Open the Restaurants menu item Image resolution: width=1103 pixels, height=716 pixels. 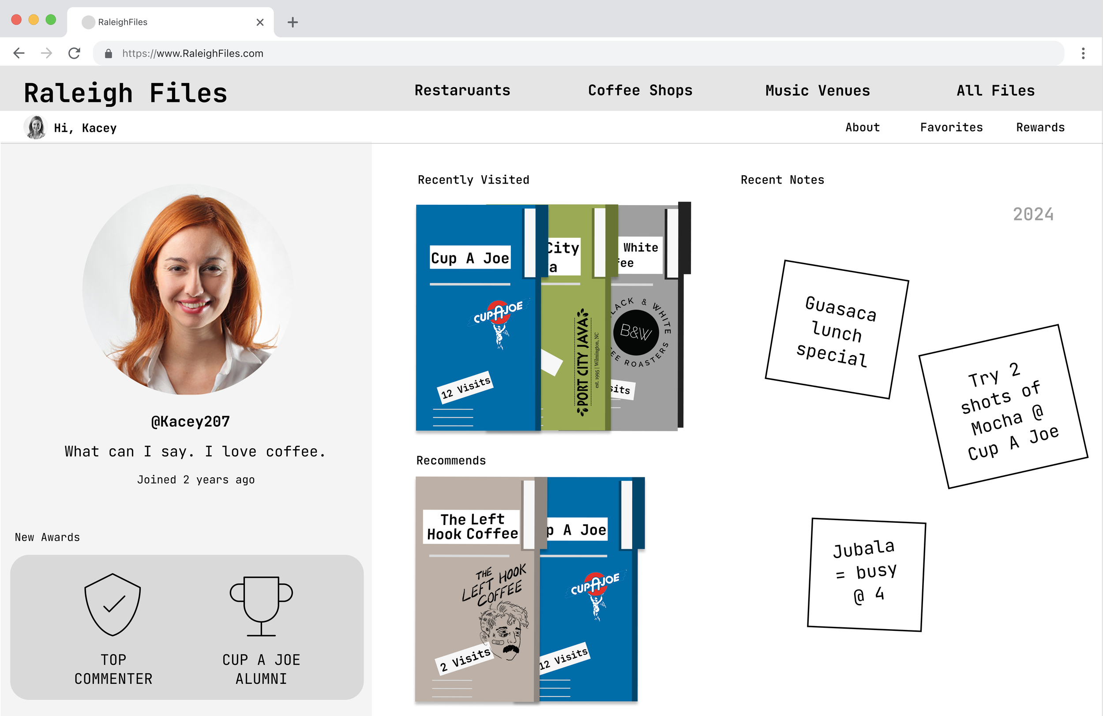(462, 90)
